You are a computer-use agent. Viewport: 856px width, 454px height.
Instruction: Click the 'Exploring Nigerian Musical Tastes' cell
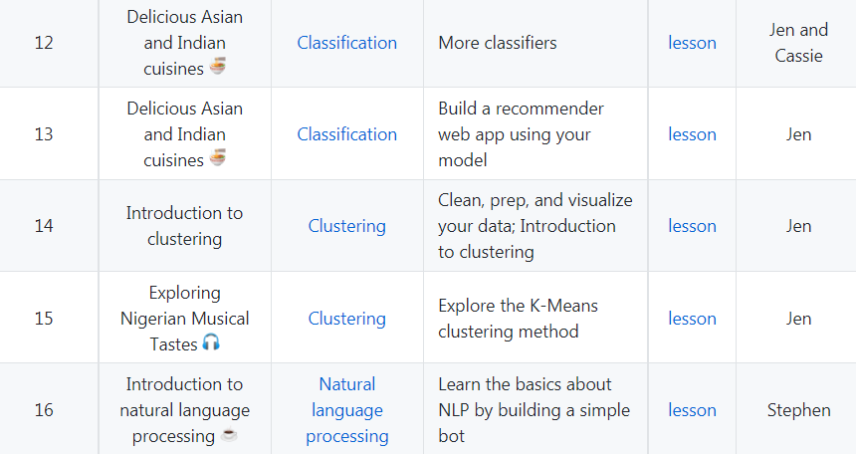pyautogui.click(x=184, y=319)
